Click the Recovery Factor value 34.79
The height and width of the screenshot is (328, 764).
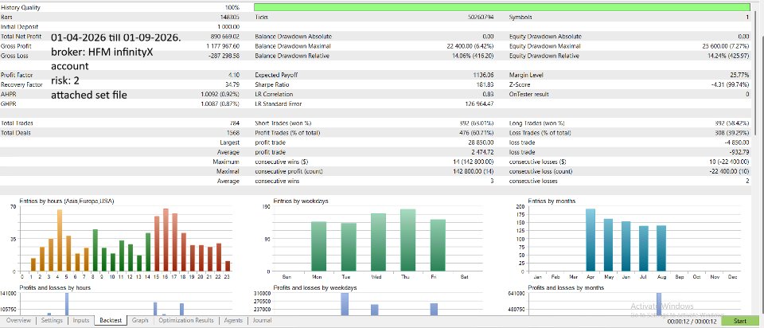pos(232,85)
